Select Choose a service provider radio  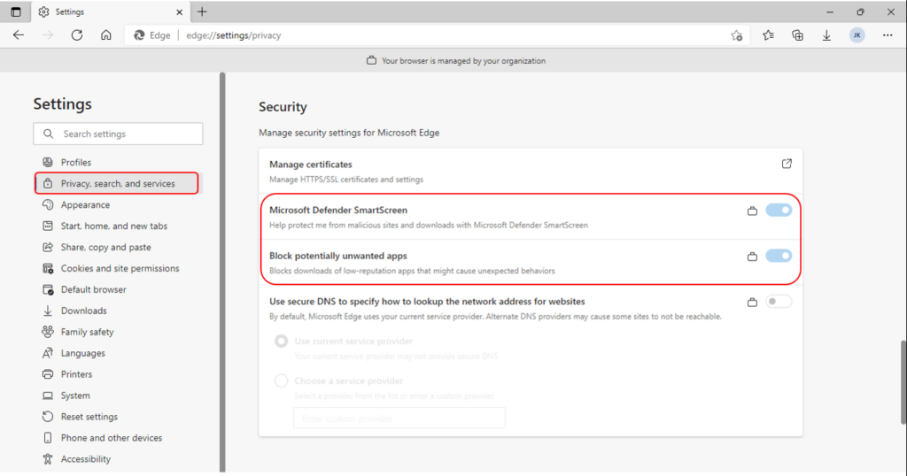point(281,381)
